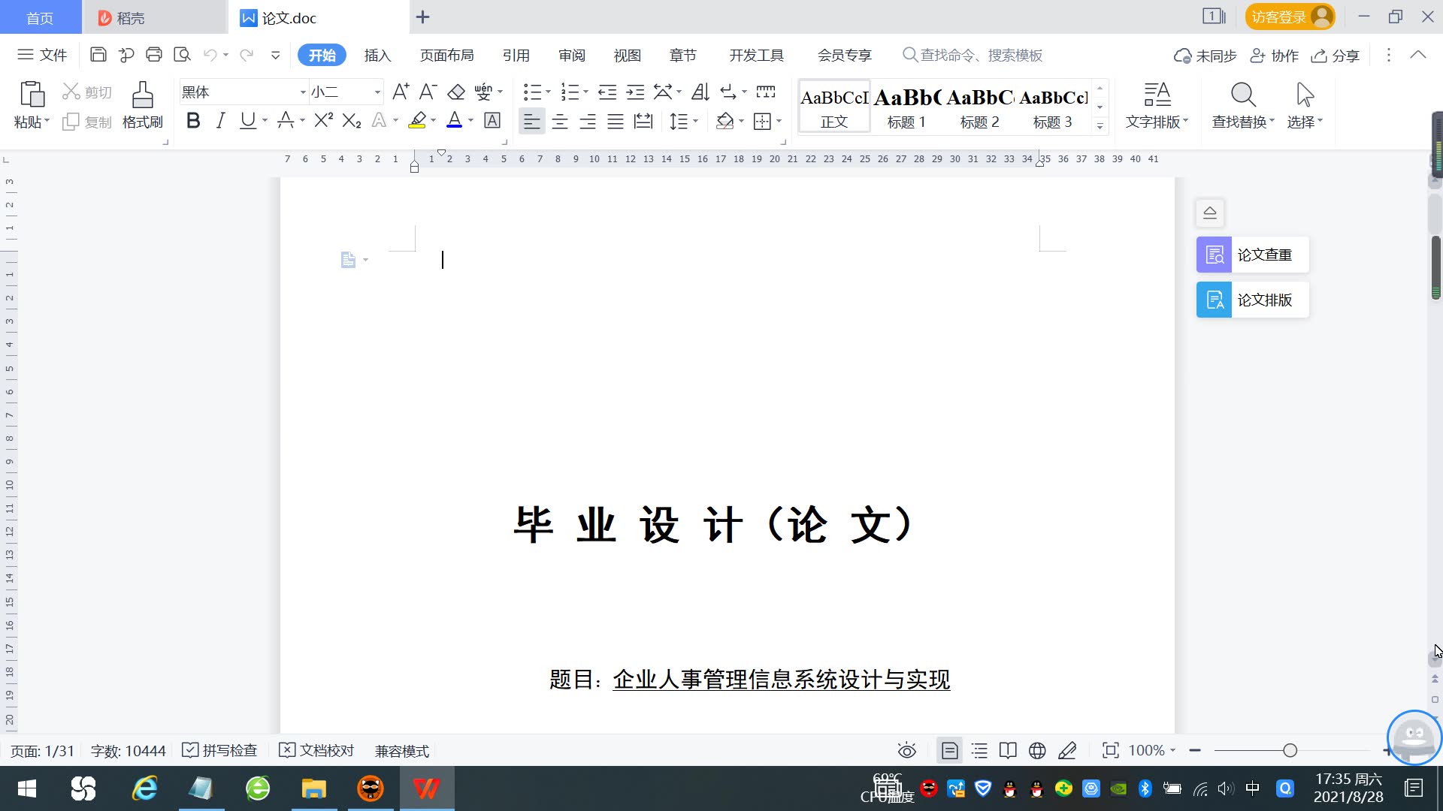
Task: Apply strikethrough text formatting icon
Action: click(286, 121)
